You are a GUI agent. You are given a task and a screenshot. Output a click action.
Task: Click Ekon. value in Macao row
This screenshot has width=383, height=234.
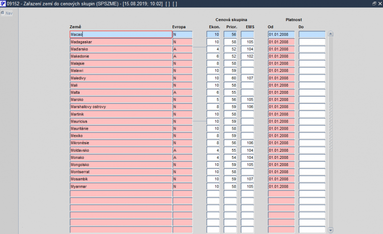213,34
